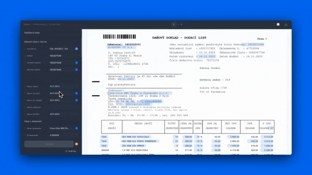Edit Datum doručení date field
Screen dimensions: 312x175
click(61, 93)
